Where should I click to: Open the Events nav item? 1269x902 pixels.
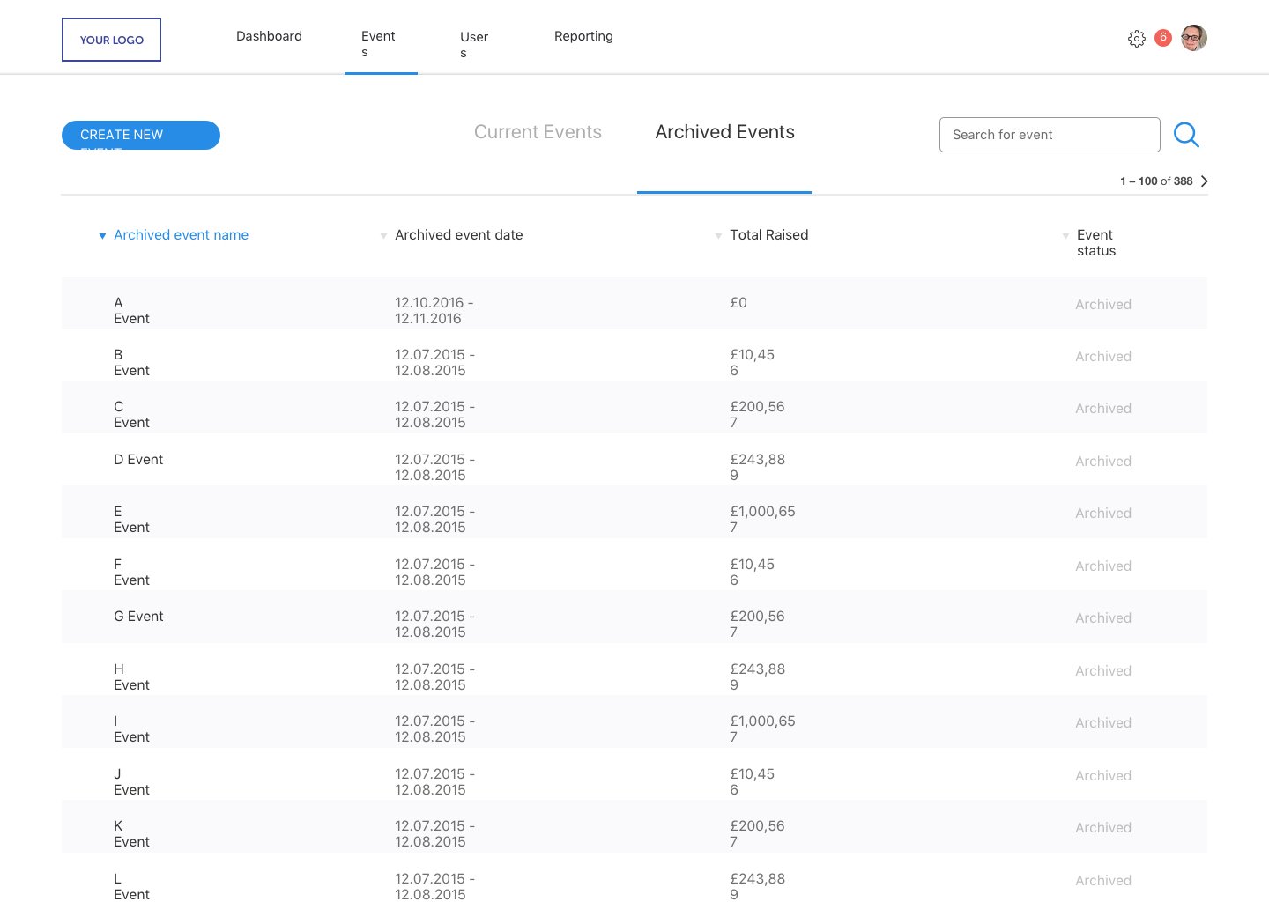coord(378,44)
